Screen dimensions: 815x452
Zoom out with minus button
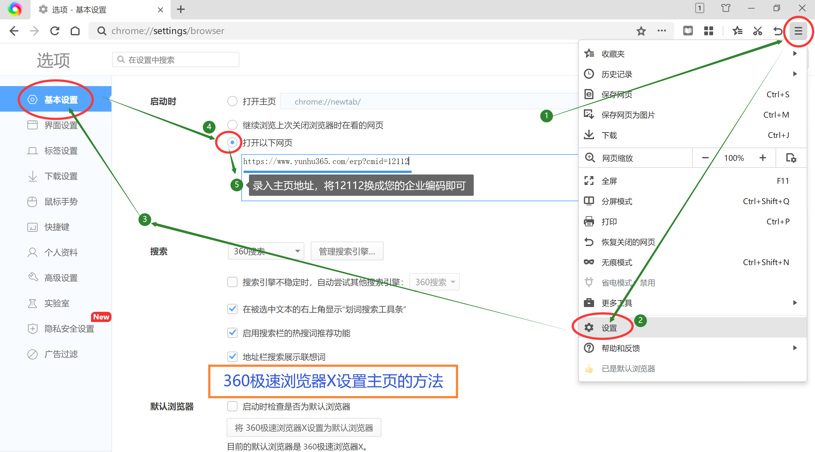pos(705,158)
